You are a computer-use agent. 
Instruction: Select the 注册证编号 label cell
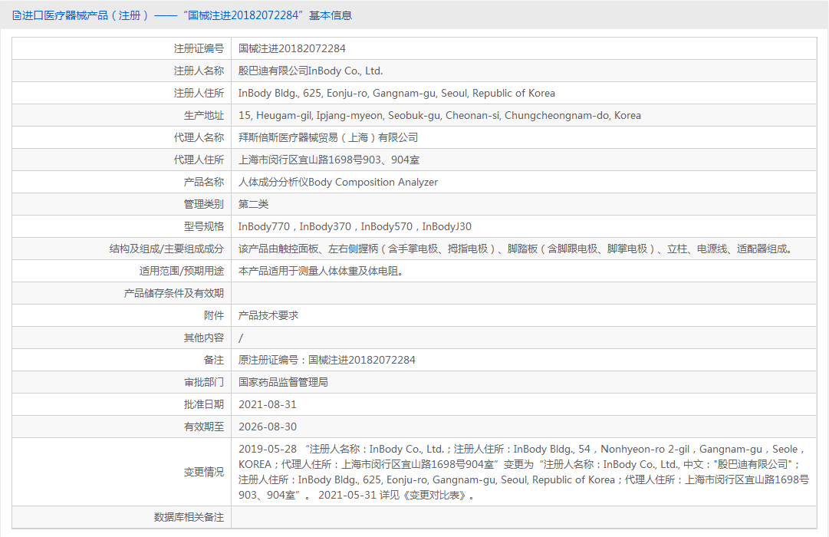pos(199,48)
